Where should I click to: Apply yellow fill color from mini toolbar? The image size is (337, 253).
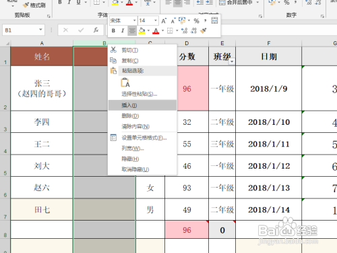[142, 31]
